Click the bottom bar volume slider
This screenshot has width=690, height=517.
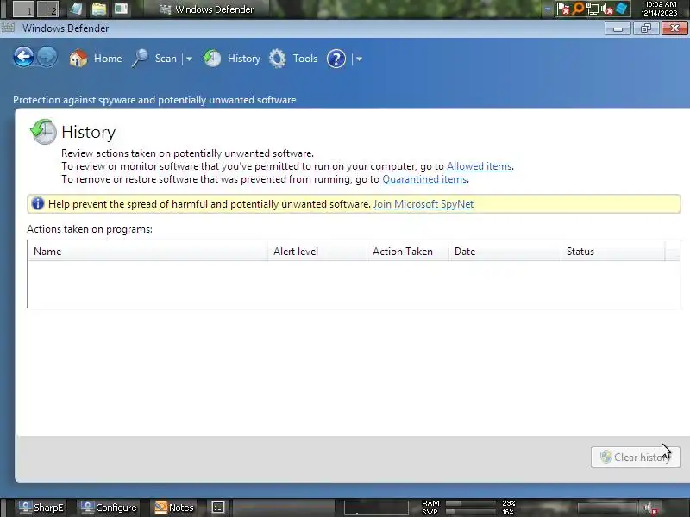(607, 508)
